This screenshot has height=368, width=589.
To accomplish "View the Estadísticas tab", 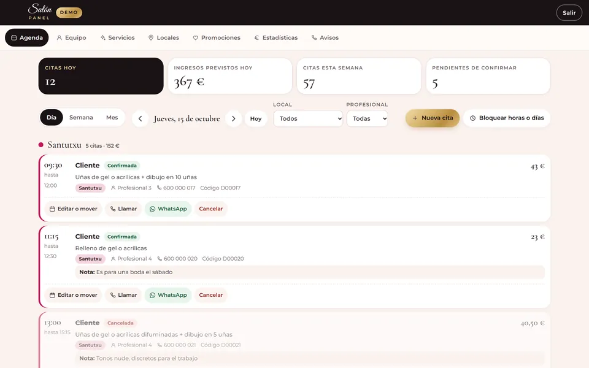I will click(276, 37).
